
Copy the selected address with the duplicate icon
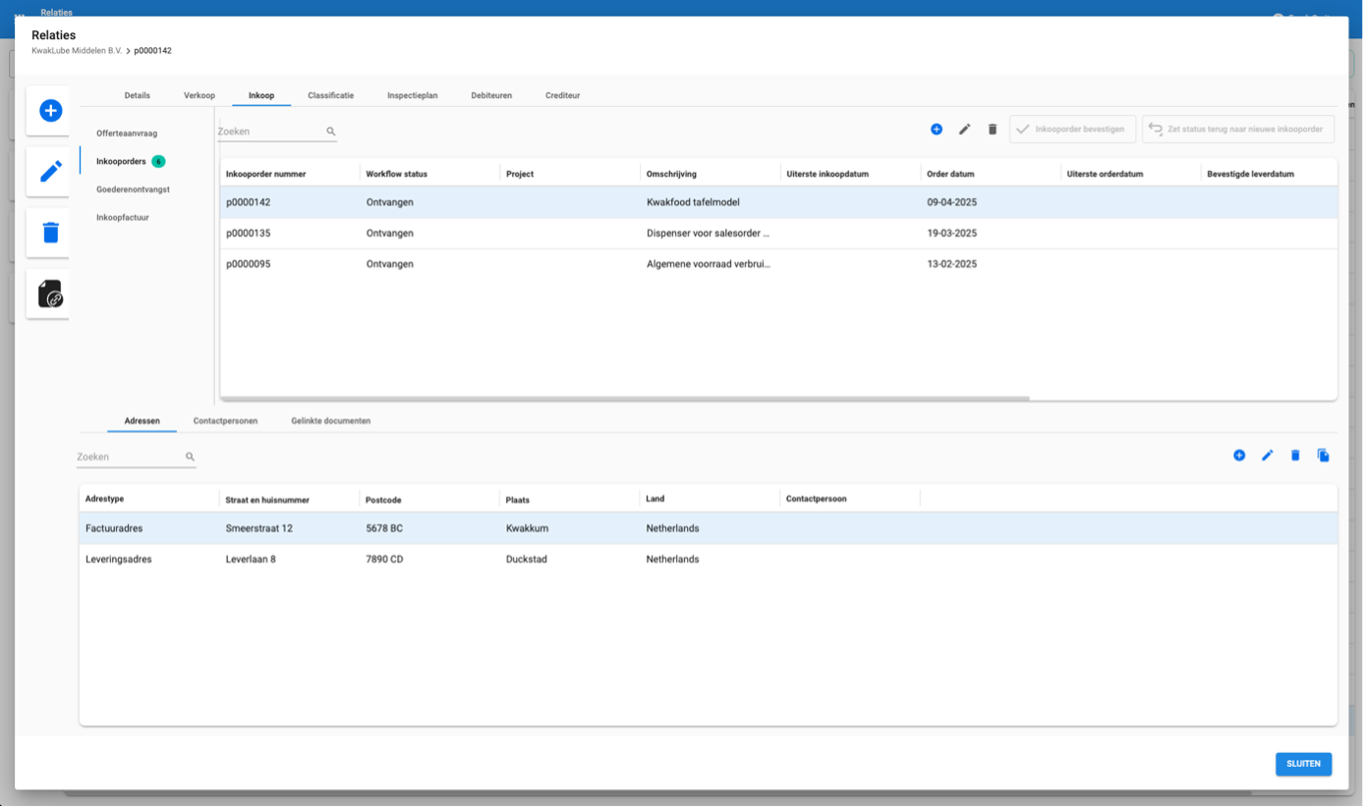click(x=1324, y=456)
